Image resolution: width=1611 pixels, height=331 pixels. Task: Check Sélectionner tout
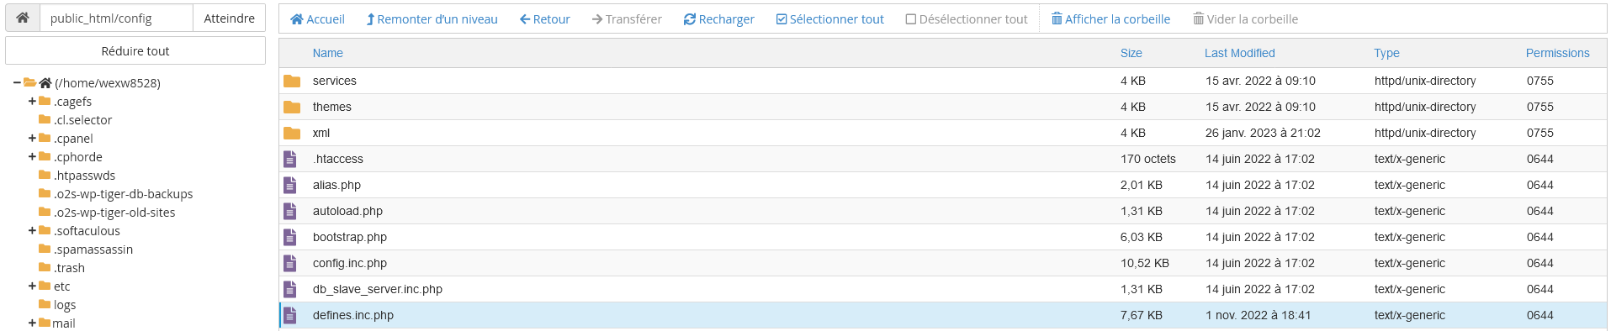[829, 19]
